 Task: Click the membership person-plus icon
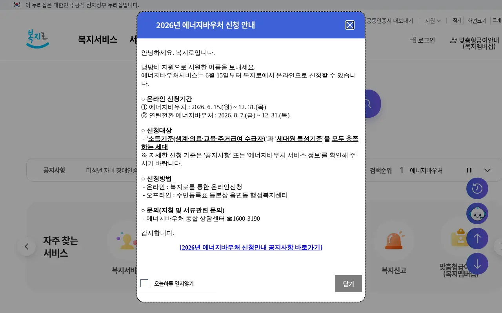click(x=454, y=40)
